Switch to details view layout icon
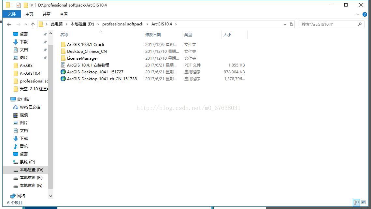 click(x=356, y=202)
